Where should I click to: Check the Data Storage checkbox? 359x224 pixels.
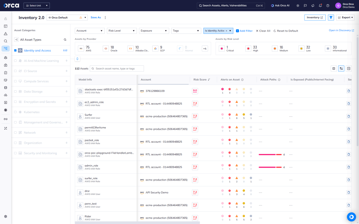(15, 92)
